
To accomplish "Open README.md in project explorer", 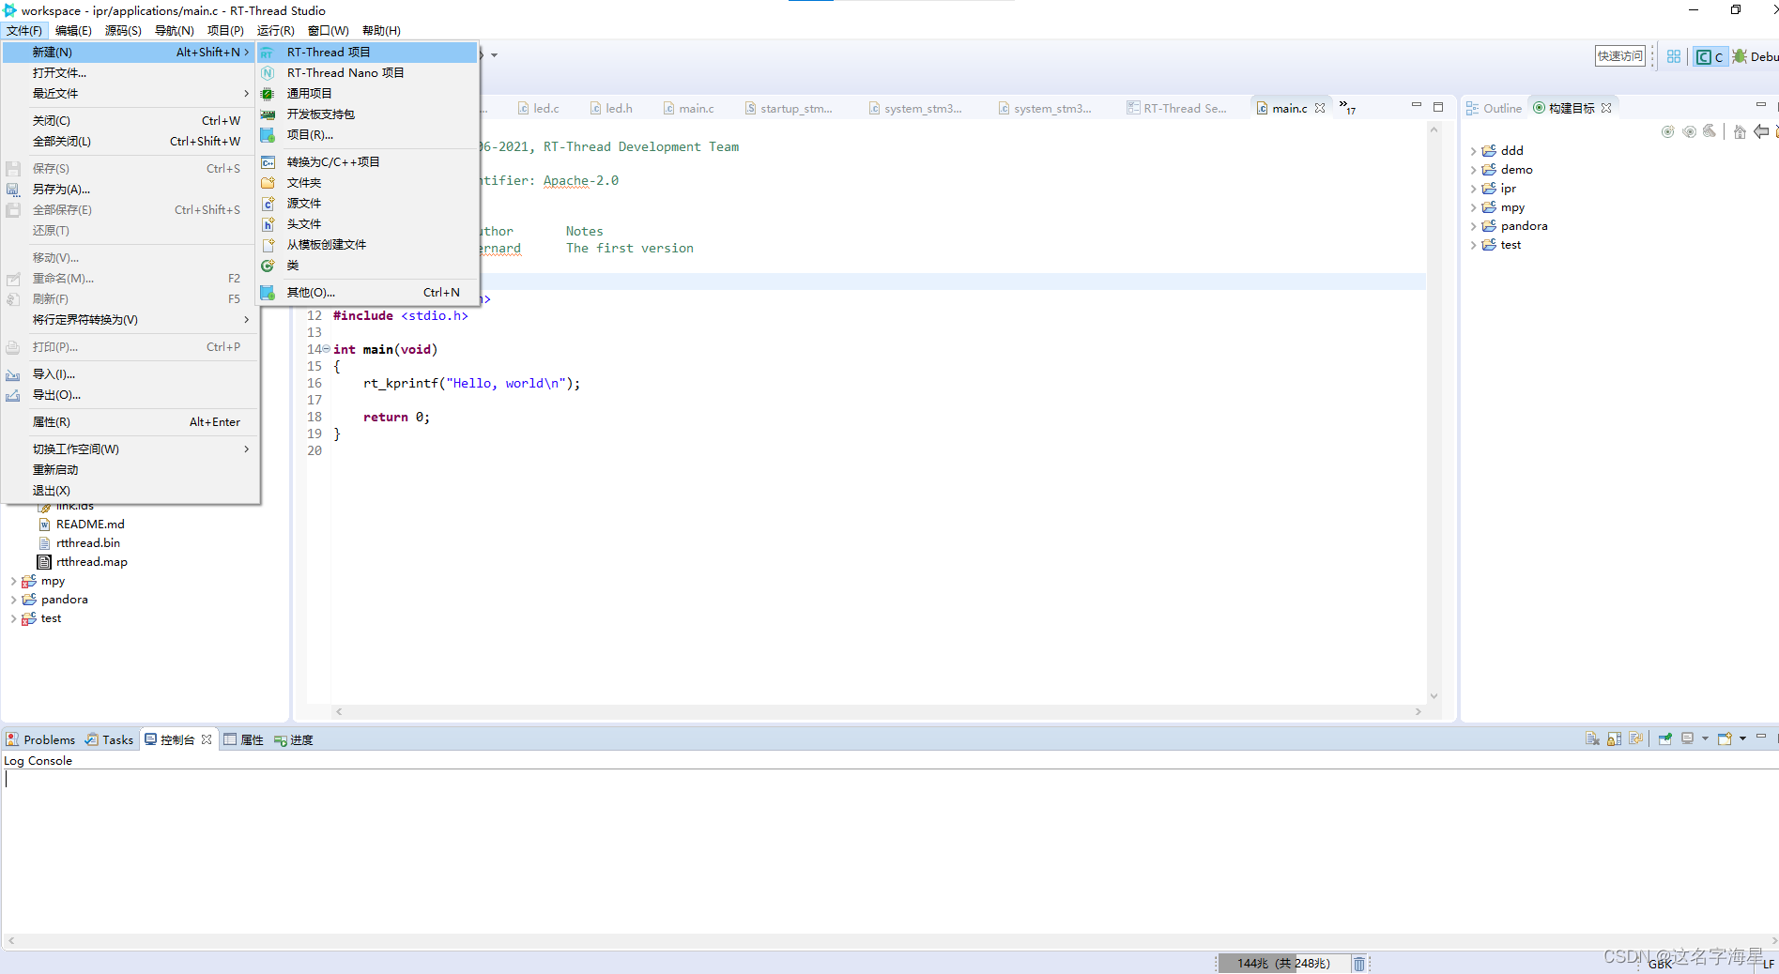I will (x=89, y=525).
